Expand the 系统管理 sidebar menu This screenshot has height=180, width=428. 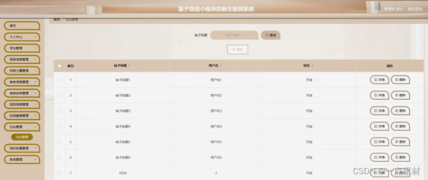22,159
